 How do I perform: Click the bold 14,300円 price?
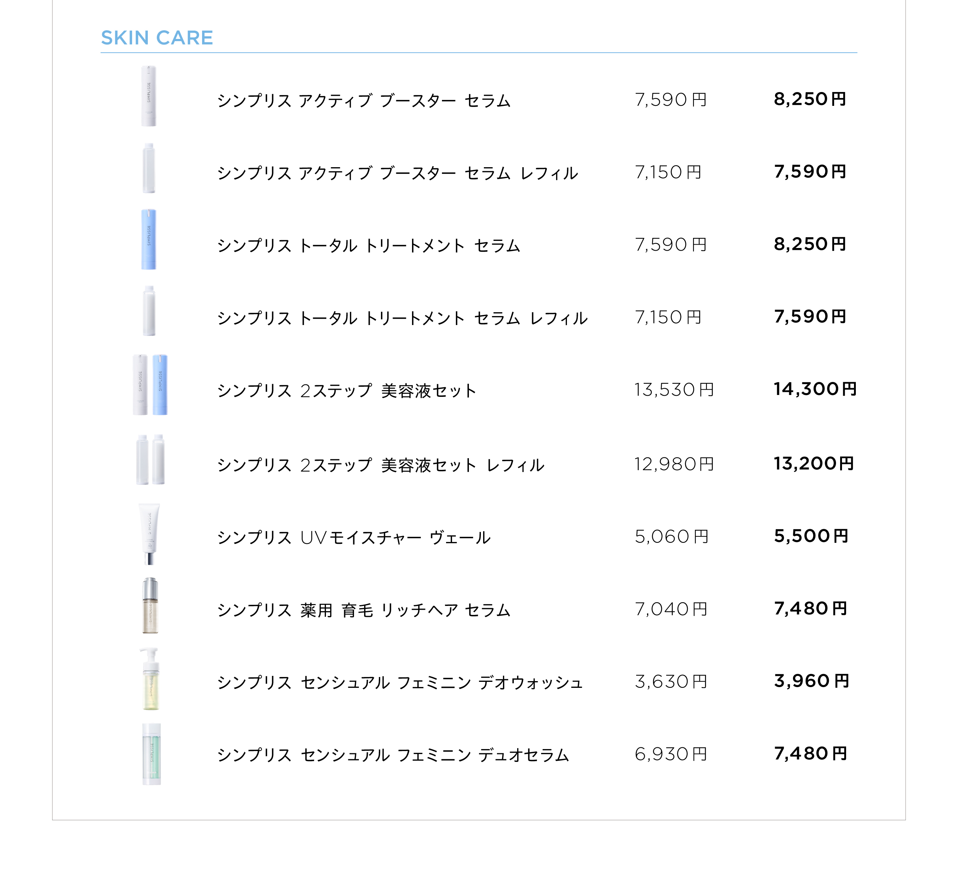click(x=815, y=389)
